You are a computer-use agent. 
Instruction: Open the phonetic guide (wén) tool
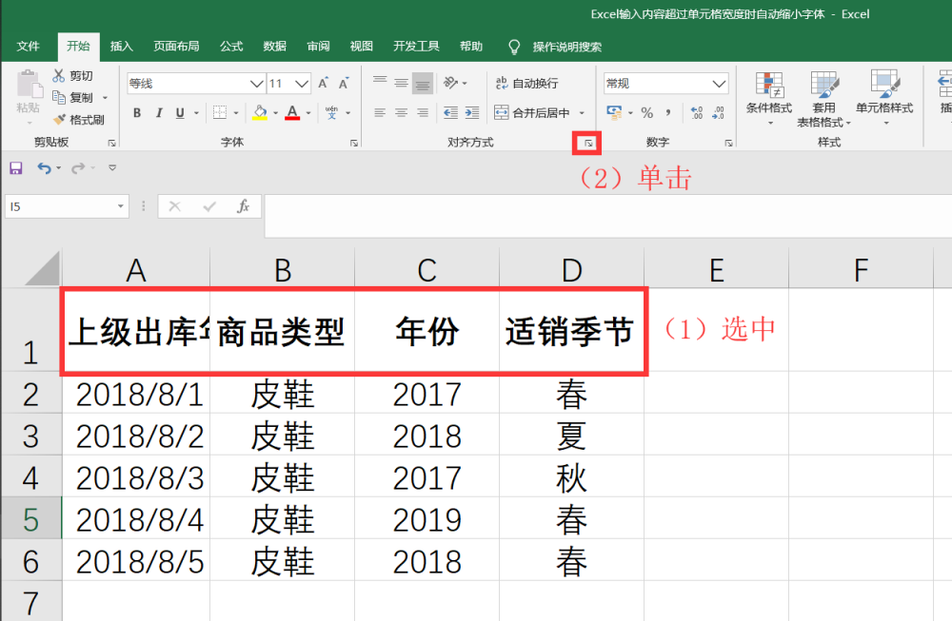(x=331, y=113)
